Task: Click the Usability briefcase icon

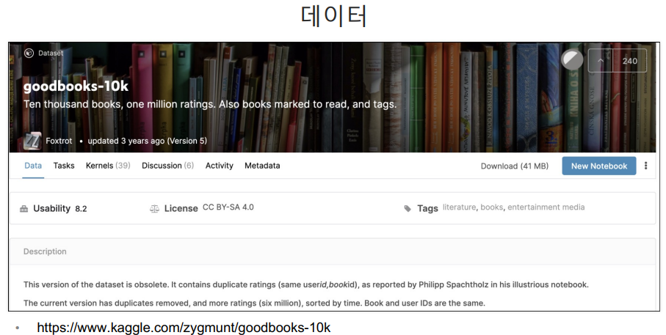Action: [23, 209]
